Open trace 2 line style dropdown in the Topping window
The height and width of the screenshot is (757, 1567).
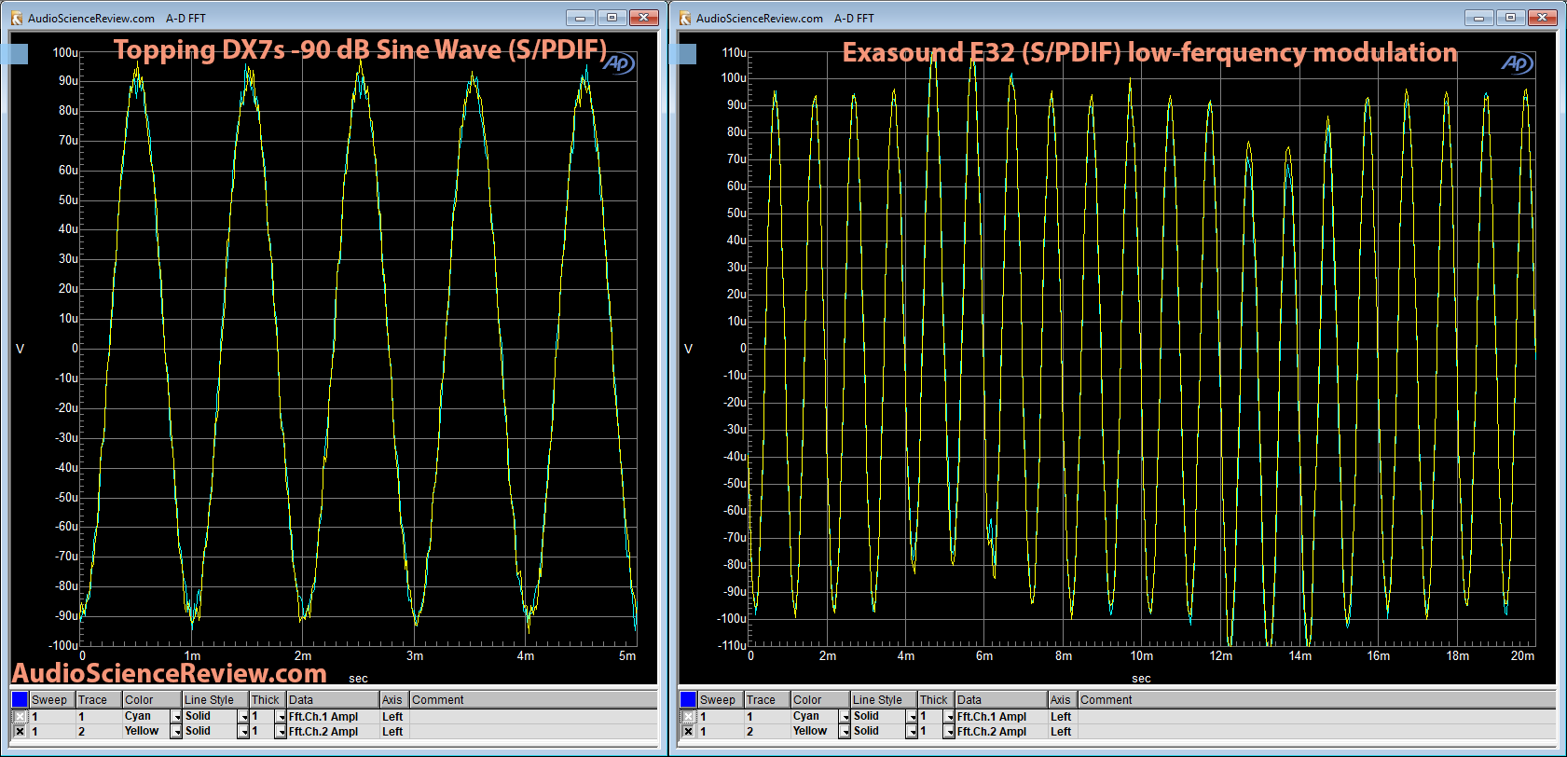[x=243, y=732]
